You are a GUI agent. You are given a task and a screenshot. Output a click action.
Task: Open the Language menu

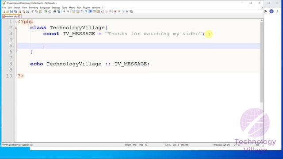coord(45,8)
